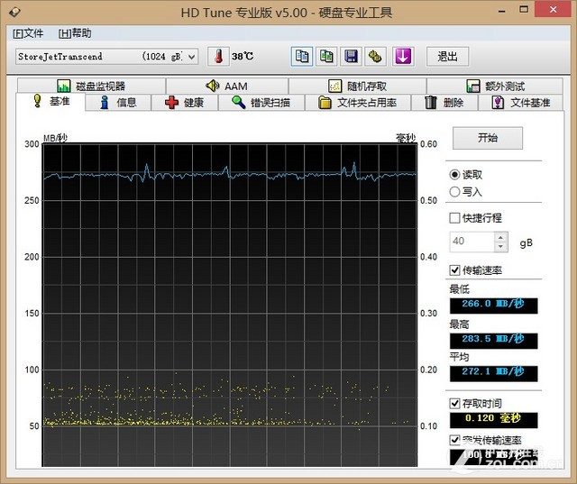Viewport: 577px width, 484px height.
Task: Open the 文件夹占用率 tab
Action: pyautogui.click(x=358, y=103)
